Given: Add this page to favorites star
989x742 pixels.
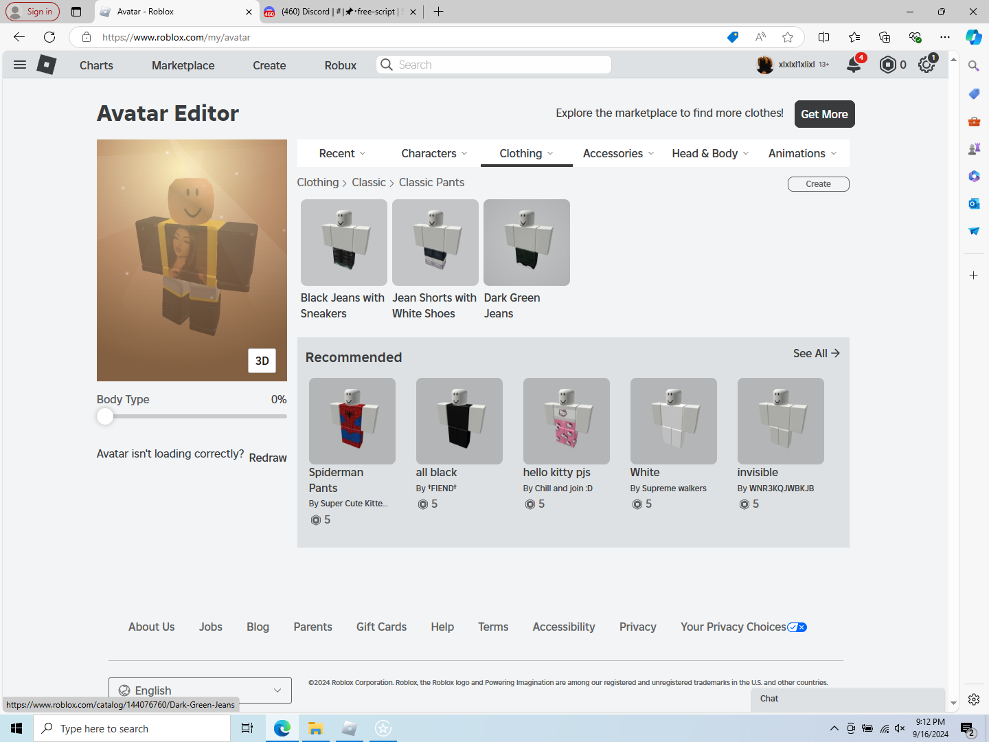Looking at the screenshot, I should click(x=788, y=37).
